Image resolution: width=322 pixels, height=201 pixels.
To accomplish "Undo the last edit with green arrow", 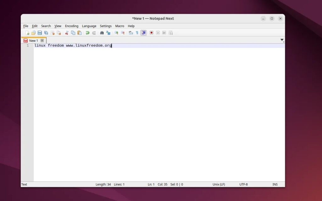I will click(x=87, y=33).
